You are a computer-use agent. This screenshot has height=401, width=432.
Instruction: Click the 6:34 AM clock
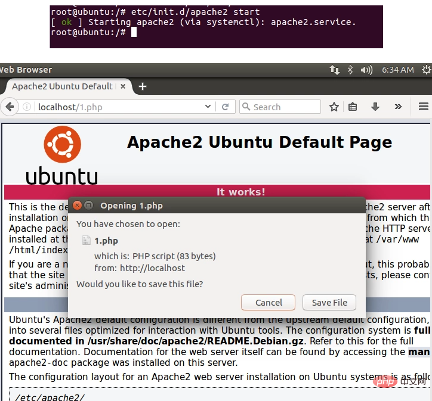tap(397, 70)
